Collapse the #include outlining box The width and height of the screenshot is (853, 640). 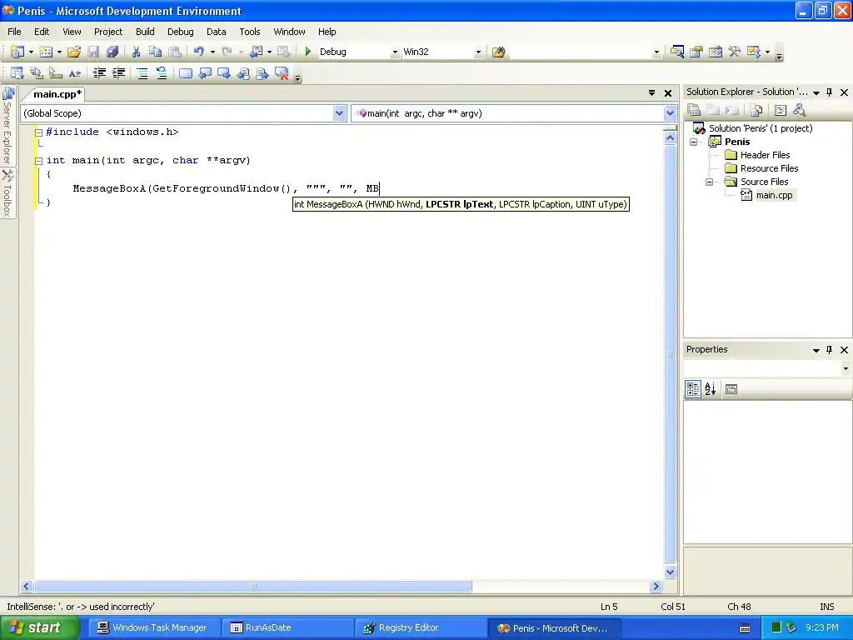pos(38,132)
